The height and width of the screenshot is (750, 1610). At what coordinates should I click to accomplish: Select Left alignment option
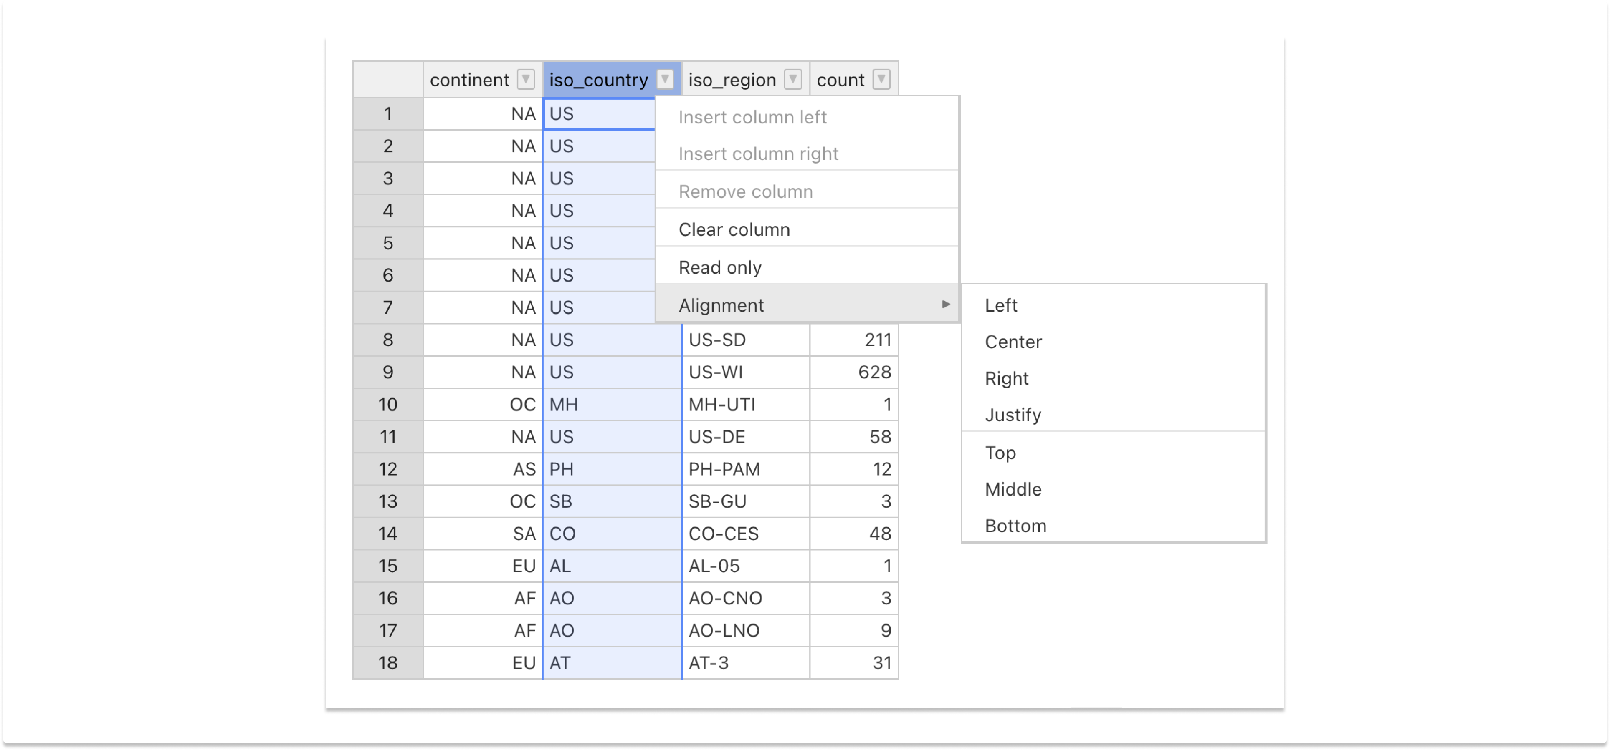point(1001,305)
